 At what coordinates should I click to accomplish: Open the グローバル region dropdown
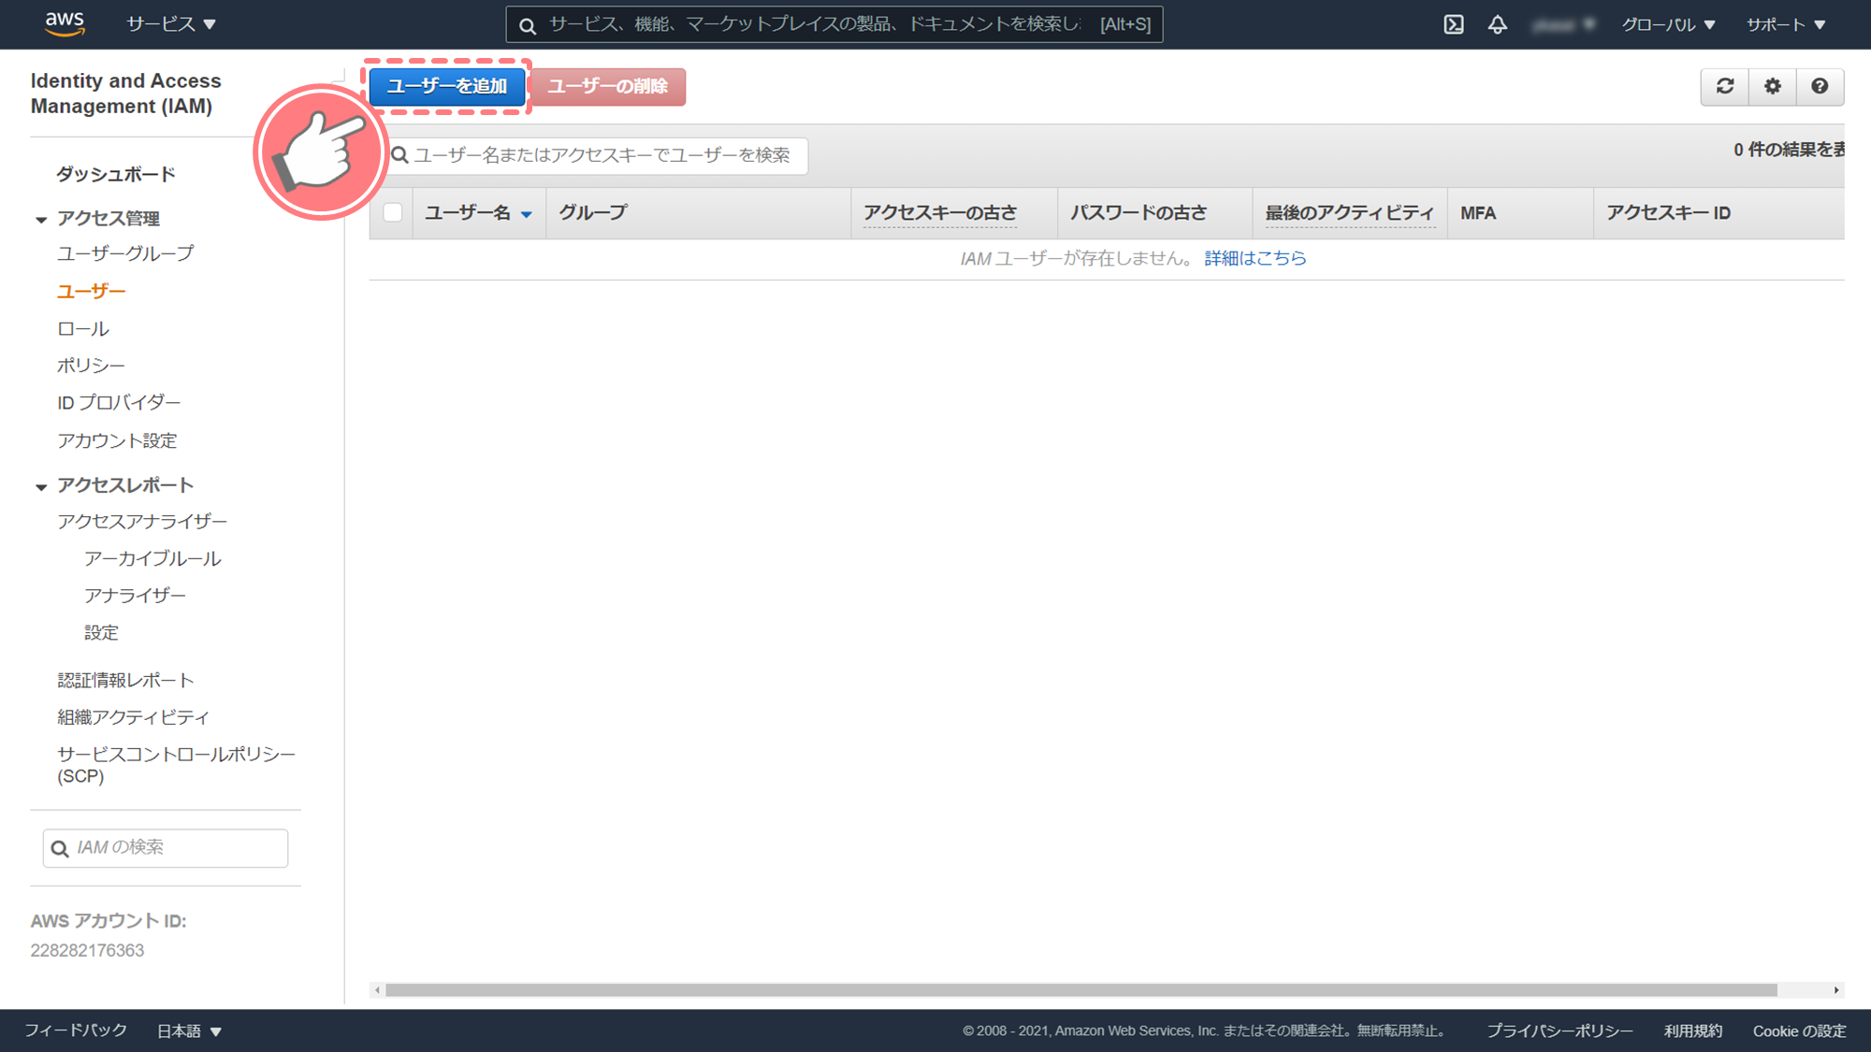click(x=1668, y=24)
